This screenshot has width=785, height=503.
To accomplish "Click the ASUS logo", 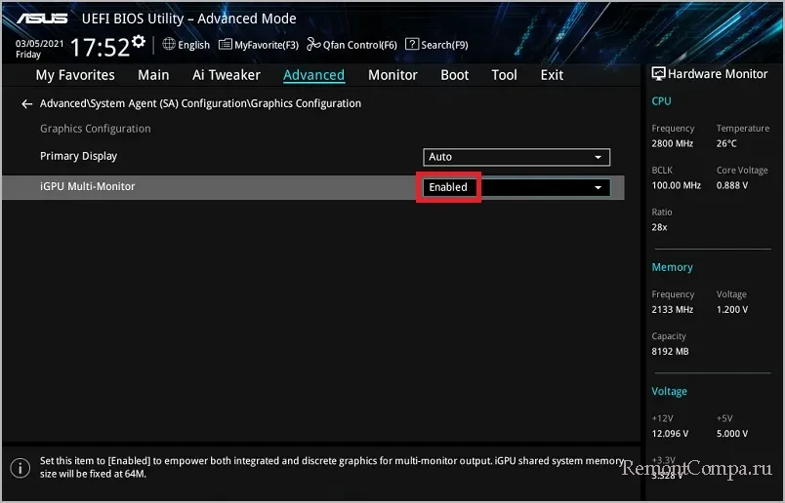I will coord(41,17).
